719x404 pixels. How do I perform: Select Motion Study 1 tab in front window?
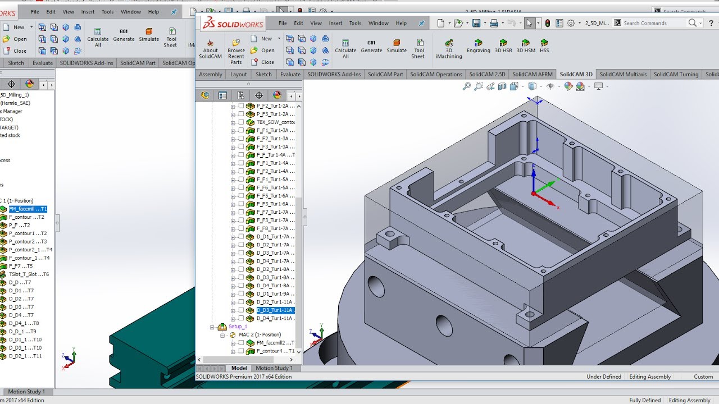click(x=274, y=368)
